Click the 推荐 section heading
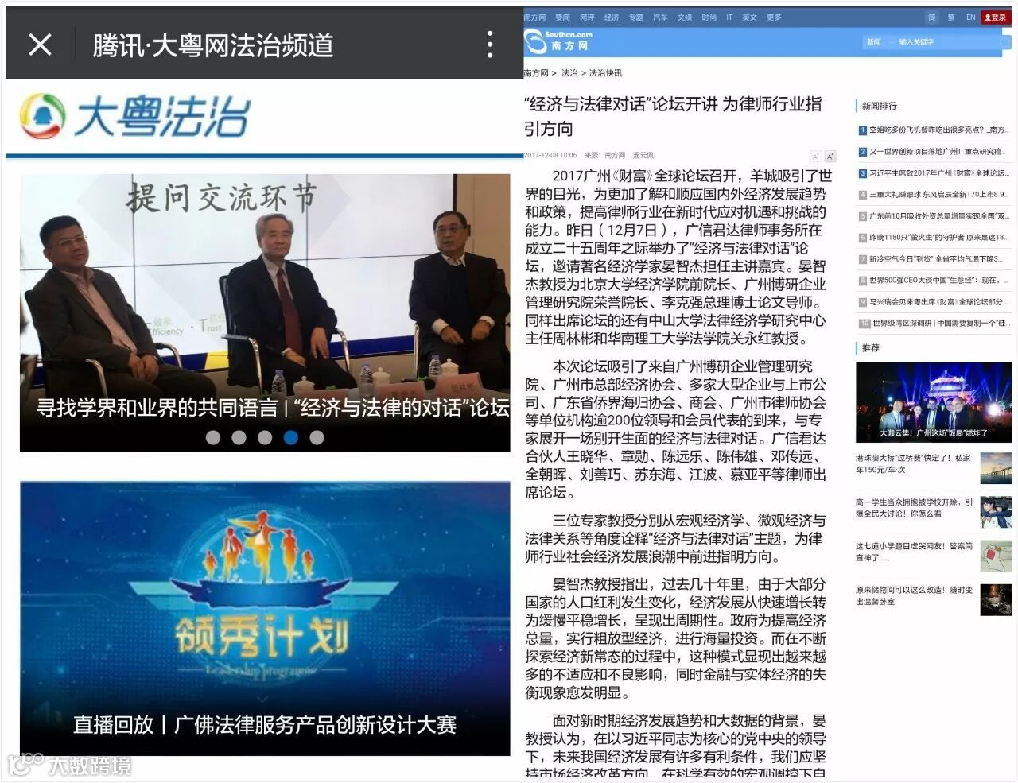1018x783 pixels. (x=871, y=348)
